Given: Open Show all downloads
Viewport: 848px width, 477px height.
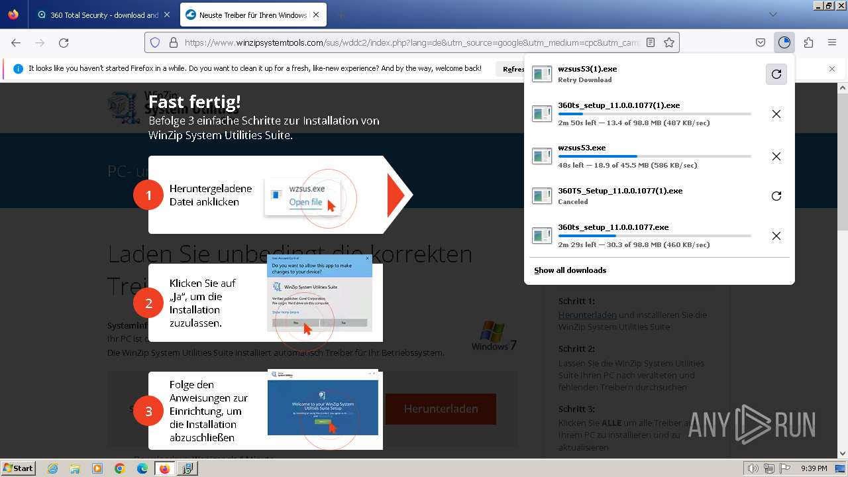Looking at the screenshot, I should click(x=570, y=270).
